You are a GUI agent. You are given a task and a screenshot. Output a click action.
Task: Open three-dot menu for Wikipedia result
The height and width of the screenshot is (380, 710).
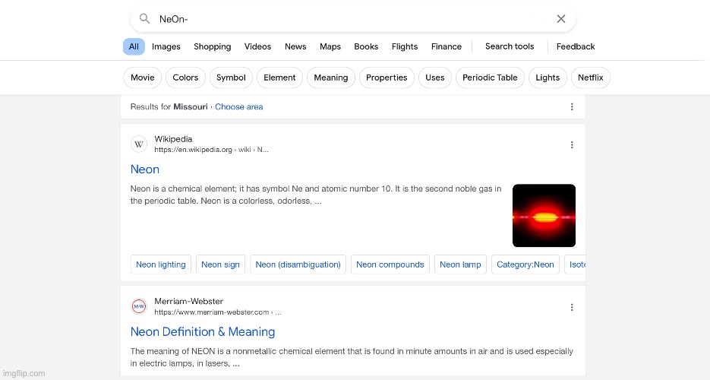click(572, 144)
